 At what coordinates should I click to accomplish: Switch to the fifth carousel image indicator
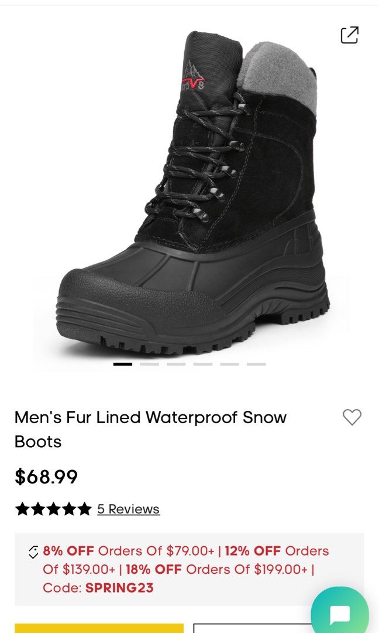[x=230, y=364]
